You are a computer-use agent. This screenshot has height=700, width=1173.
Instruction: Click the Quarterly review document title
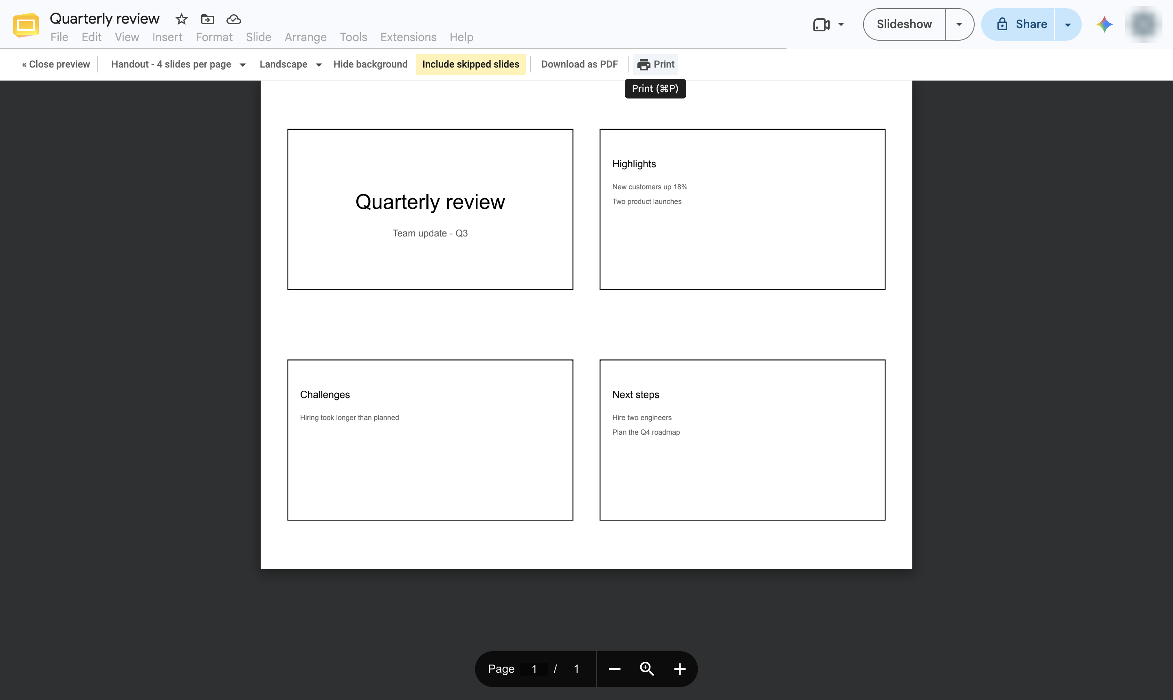[105, 18]
